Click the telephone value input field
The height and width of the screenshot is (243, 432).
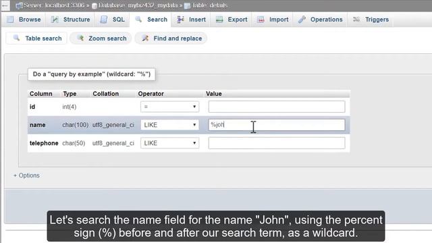pyautogui.click(x=277, y=143)
